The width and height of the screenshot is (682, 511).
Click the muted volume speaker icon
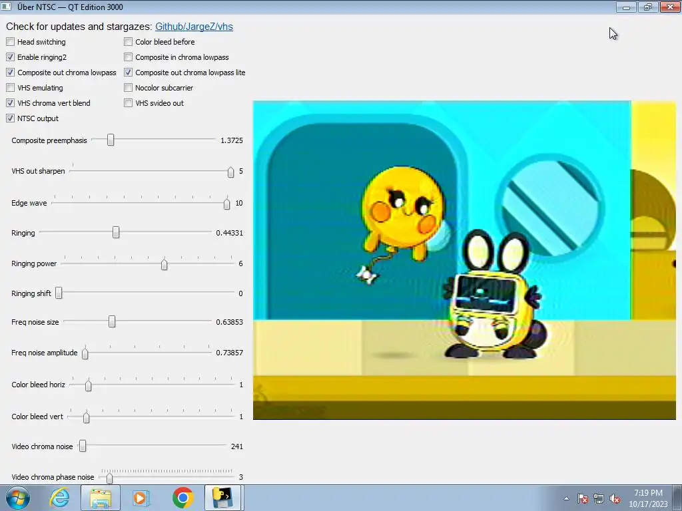[x=615, y=498]
